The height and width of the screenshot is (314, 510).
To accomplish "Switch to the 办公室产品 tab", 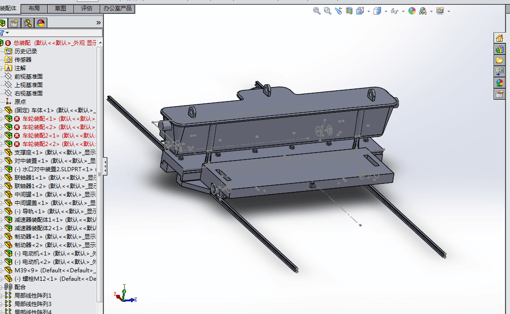I will click(x=117, y=8).
